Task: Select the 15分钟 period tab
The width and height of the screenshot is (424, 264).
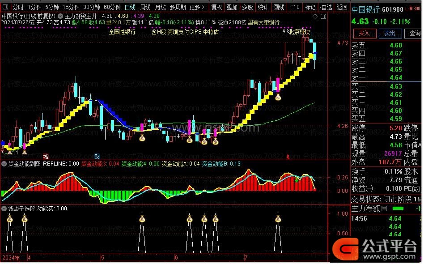Action: point(71,7)
